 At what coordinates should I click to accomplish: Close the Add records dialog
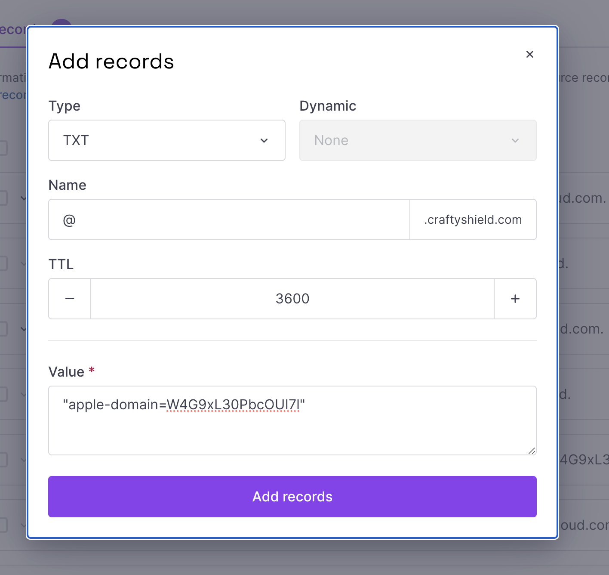[529, 54]
